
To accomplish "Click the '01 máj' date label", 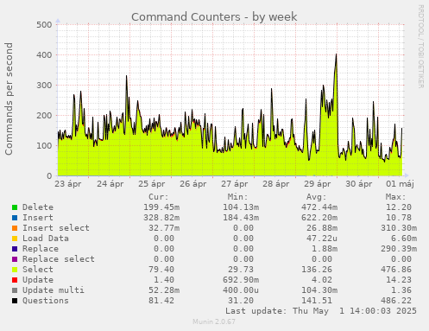I will coord(400,184).
